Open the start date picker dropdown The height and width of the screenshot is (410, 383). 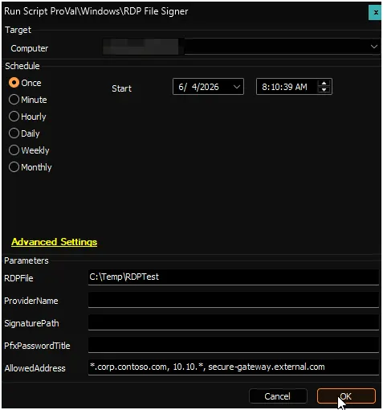point(237,87)
